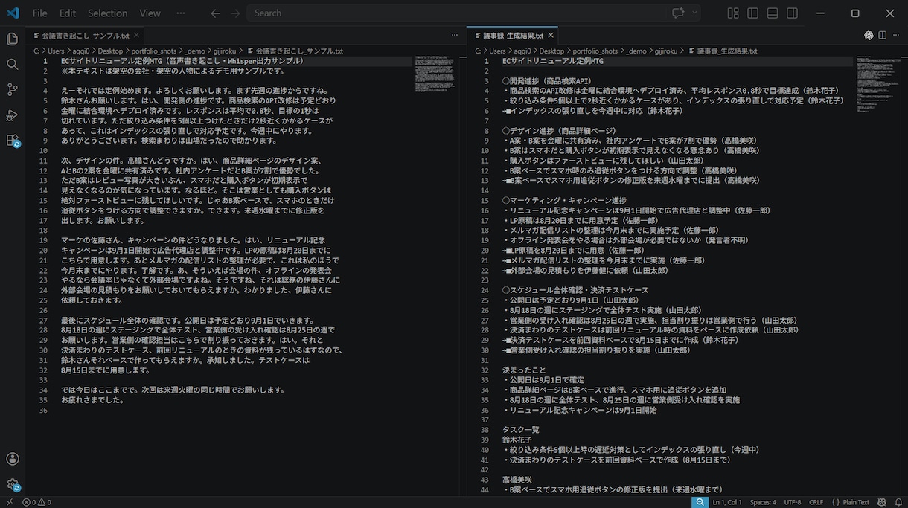Screen dimensions: 908x508
Task: Open the Copilot status icon in status bar
Action: 883,502
